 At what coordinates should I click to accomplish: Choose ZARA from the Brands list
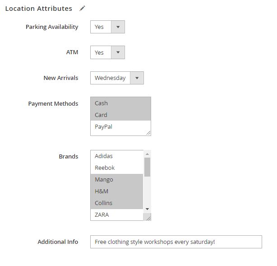[116, 215]
